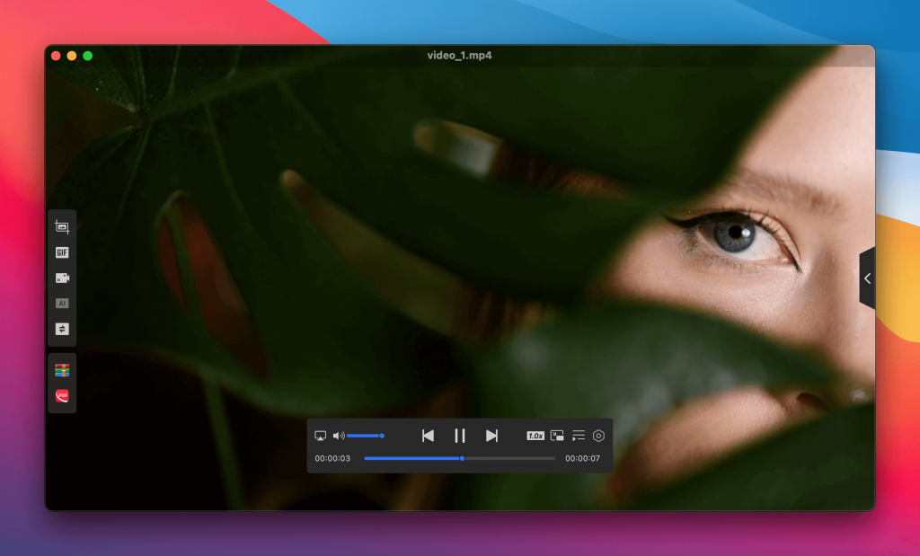Open the convert arrows tool
920x556 pixels.
tap(62, 329)
